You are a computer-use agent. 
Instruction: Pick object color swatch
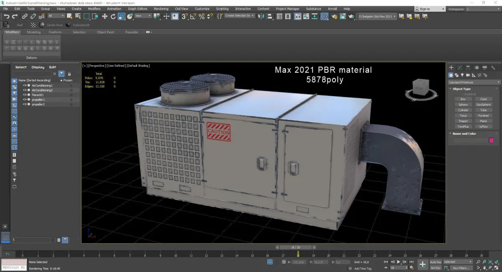(x=491, y=141)
